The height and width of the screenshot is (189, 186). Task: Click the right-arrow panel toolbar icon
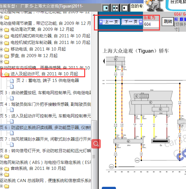click(106, 8)
